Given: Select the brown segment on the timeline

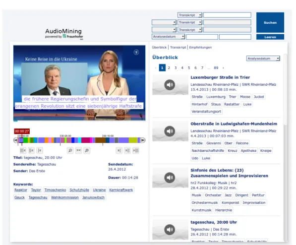Looking at the screenshot, I should click(x=101, y=140).
